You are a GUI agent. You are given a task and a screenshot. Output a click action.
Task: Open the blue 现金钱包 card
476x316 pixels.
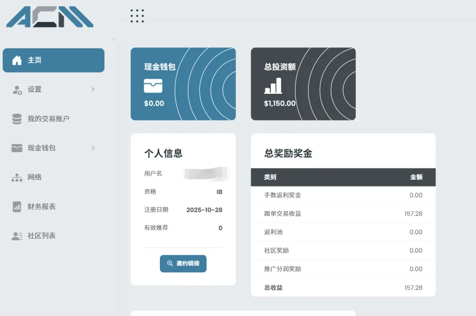click(x=183, y=84)
